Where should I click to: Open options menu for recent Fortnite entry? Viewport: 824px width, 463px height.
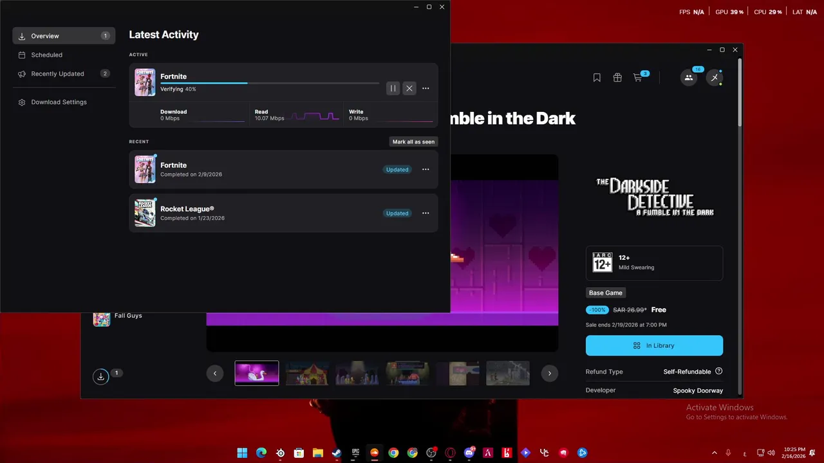[426, 170]
